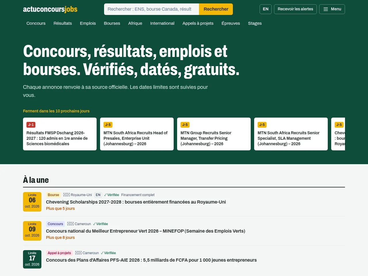Click the J-5 badge on Head of Presales card
This screenshot has width=368, height=276.
pyautogui.click(x=108, y=125)
